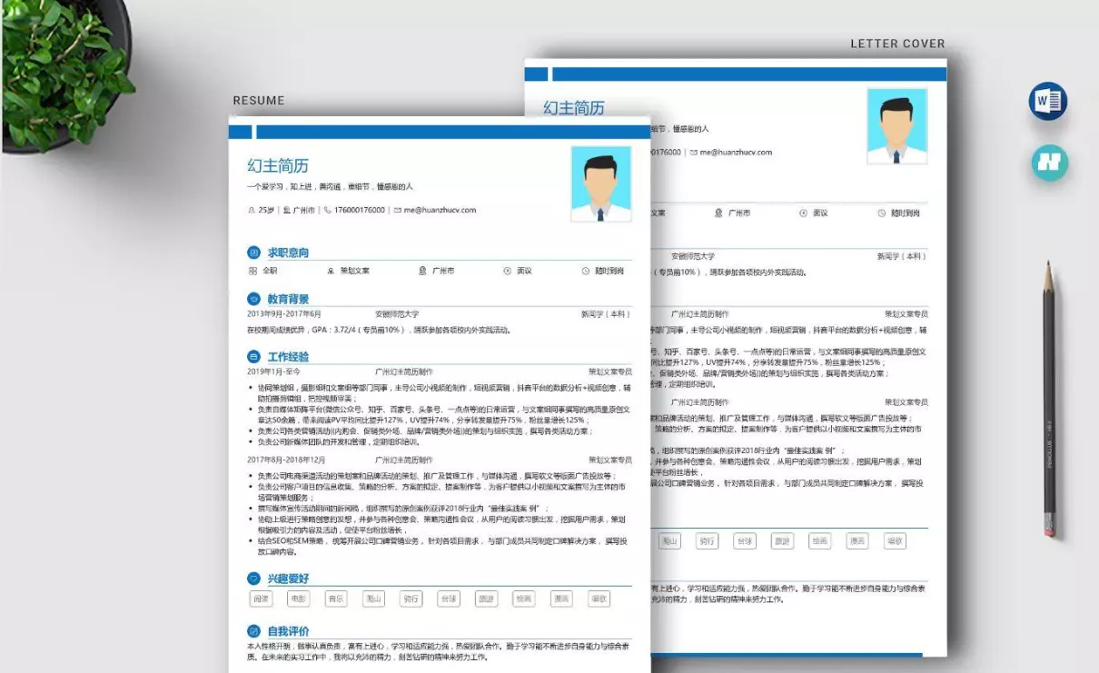The height and width of the screenshot is (673, 1099).
Task: Select the avatar photo on the cover letter
Action: click(x=896, y=126)
